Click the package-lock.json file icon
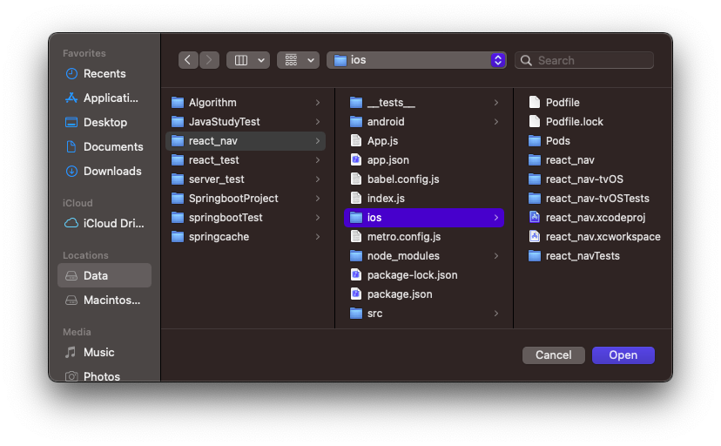 click(356, 275)
